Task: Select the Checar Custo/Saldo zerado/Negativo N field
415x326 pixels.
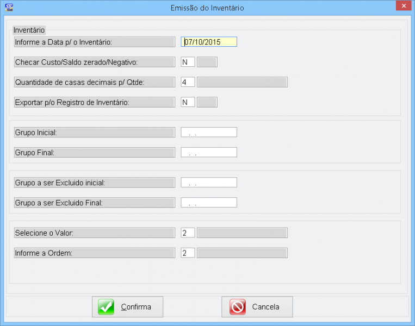Action: [188, 62]
